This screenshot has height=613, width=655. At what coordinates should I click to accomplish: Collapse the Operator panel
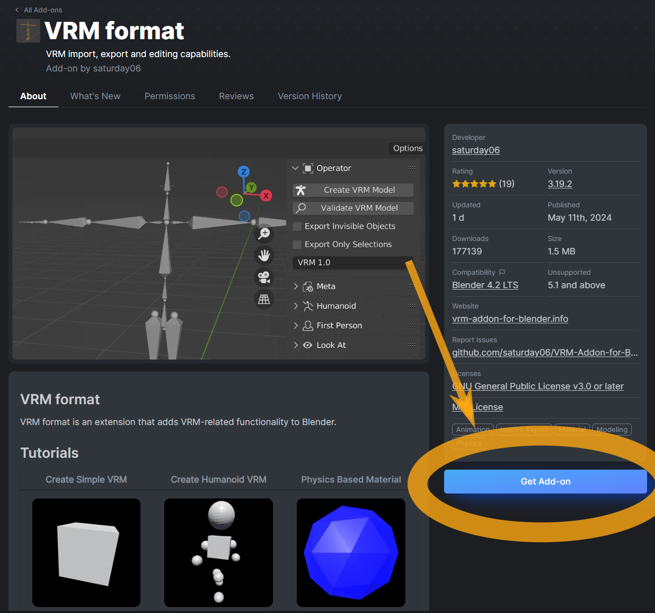(x=295, y=168)
